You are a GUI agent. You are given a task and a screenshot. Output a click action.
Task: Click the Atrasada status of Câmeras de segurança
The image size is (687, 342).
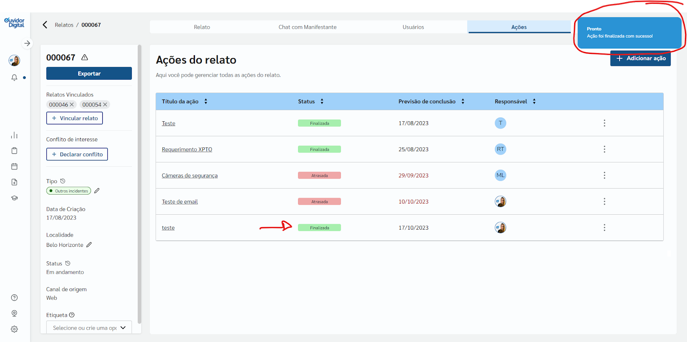pos(319,175)
